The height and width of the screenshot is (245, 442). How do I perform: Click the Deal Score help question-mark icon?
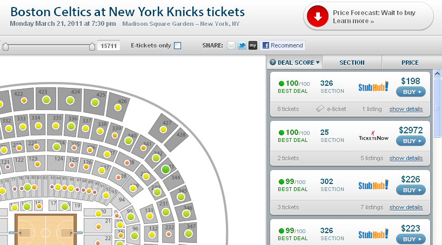272,62
